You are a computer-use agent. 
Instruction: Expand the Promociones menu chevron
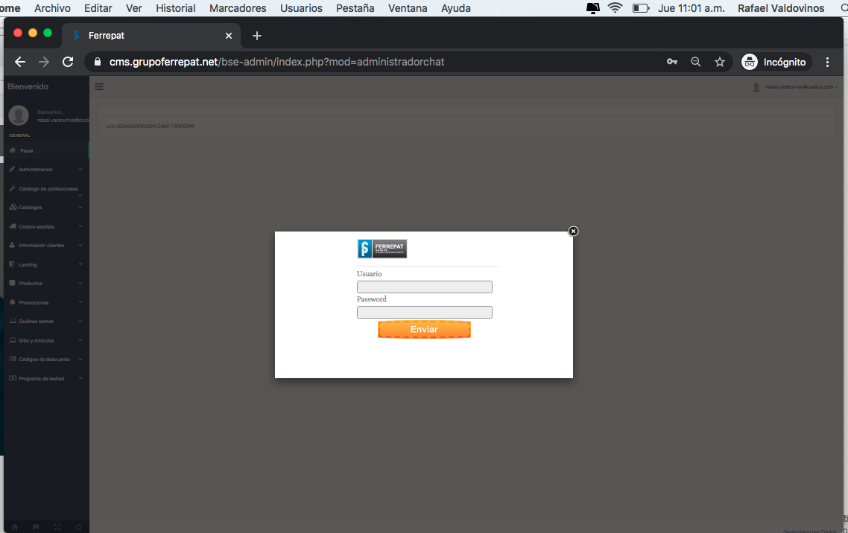click(x=80, y=302)
